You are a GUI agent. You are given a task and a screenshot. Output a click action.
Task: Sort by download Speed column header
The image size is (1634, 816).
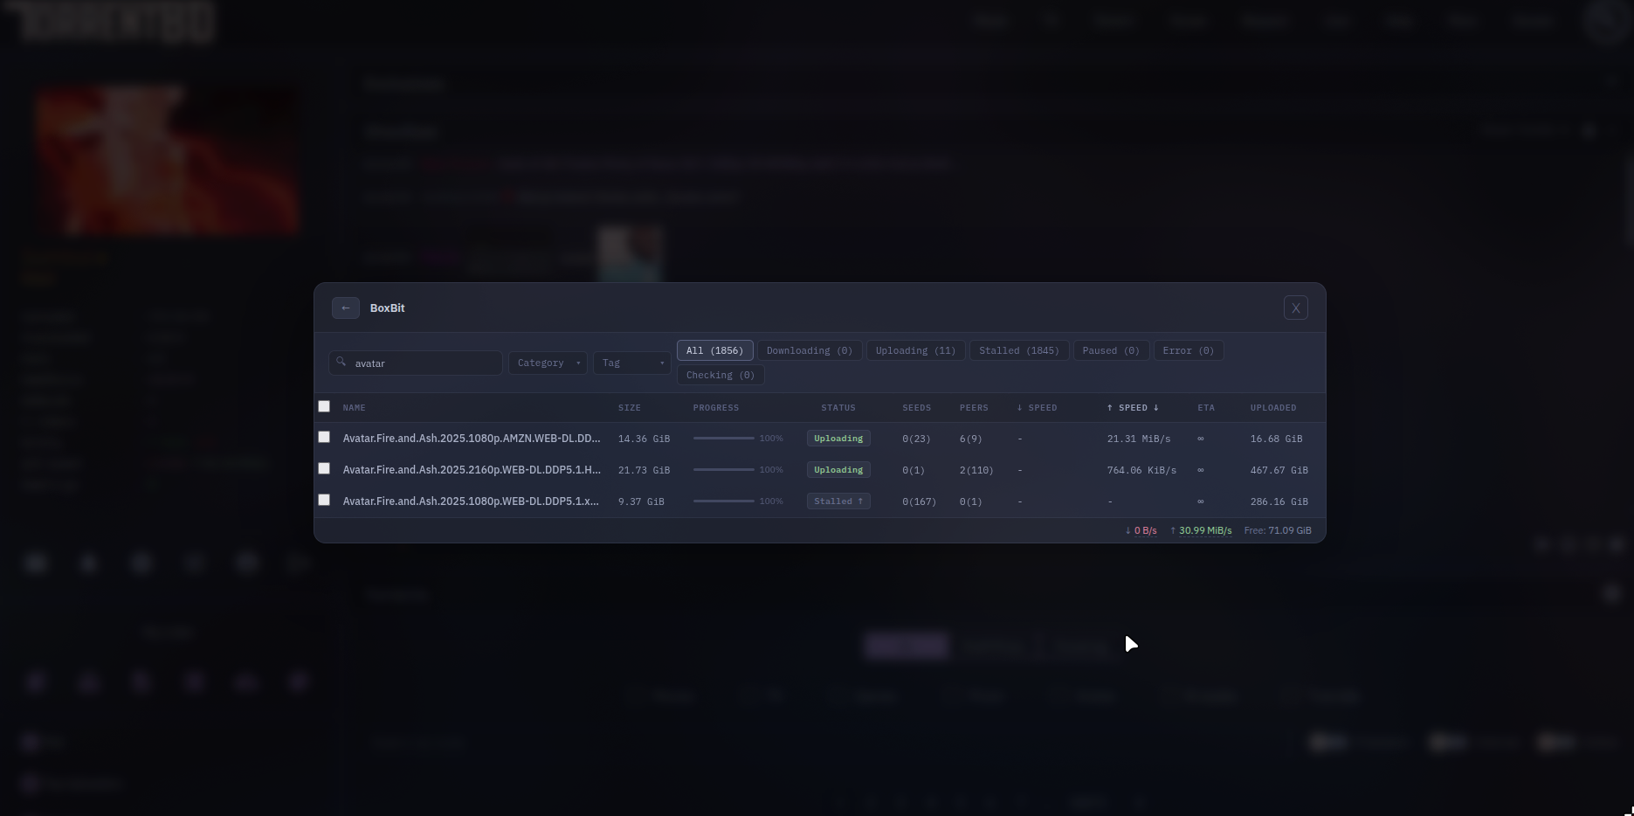pyautogui.click(x=1037, y=408)
